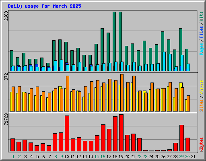The image size is (206, 161).
Task: Click the day 31 label on the axis
Action: tap(193, 157)
